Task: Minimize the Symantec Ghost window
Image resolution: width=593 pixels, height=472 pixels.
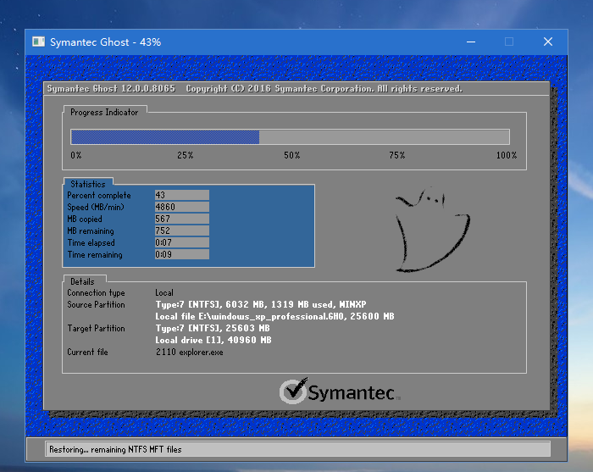Action: click(471, 42)
